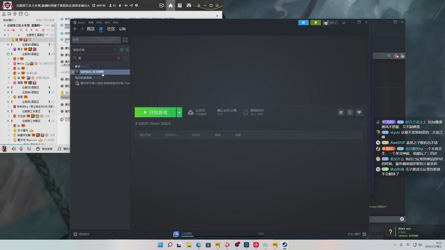
Task: Switch library to grid collections view icon
Action: pyautogui.click(x=125, y=39)
